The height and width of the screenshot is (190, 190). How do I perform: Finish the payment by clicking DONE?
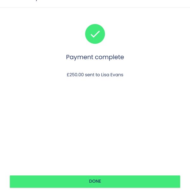95,181
